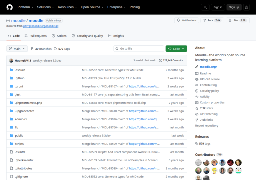Click the Sign up button
This screenshot has height=180, width=256.
click(x=234, y=7)
